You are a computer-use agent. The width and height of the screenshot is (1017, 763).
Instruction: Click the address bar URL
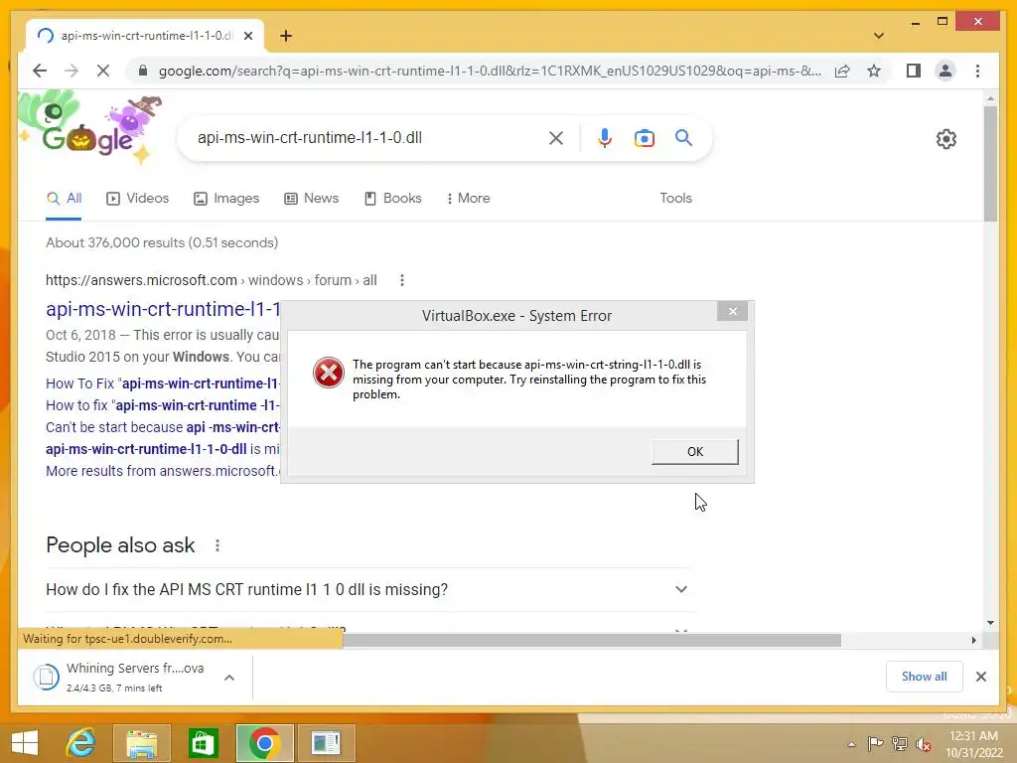pyautogui.click(x=490, y=71)
